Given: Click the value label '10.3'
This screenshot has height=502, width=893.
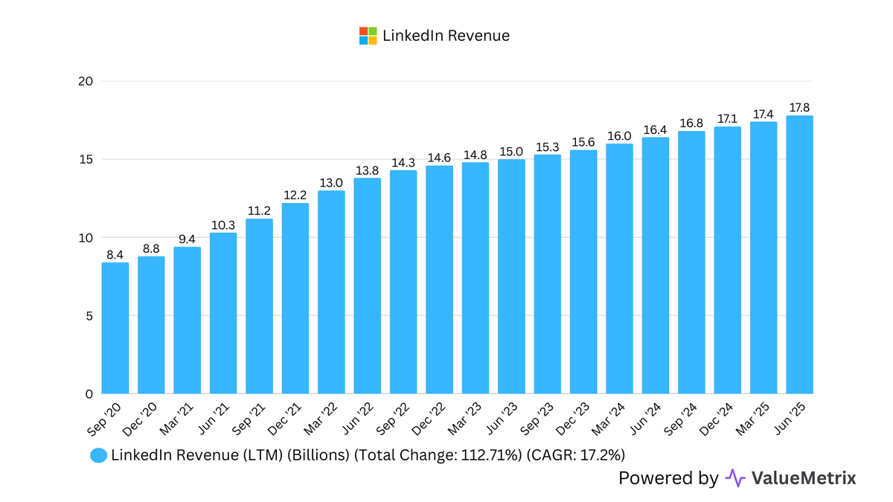Looking at the screenshot, I should point(223,225).
